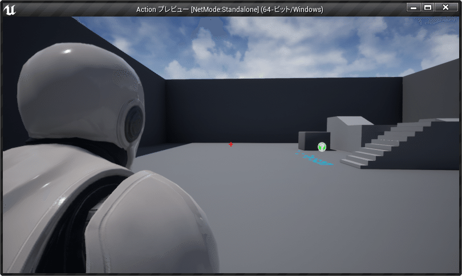Maximize the Action preview window
The width and height of the screenshot is (462, 276).
(428, 7)
